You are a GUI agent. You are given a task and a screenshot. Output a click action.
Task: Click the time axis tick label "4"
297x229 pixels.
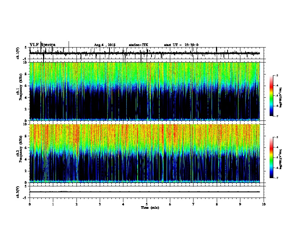tap(123, 204)
